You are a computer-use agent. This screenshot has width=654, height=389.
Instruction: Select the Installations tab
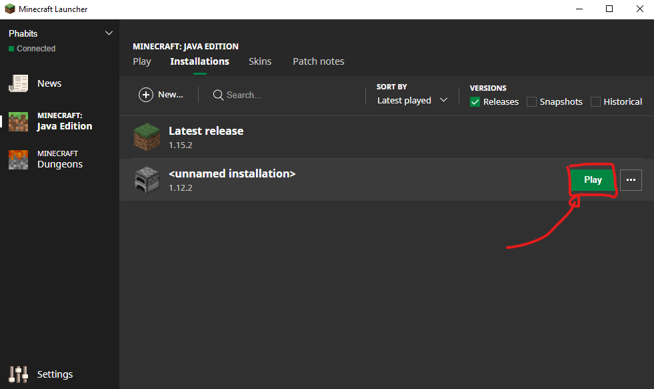(199, 61)
